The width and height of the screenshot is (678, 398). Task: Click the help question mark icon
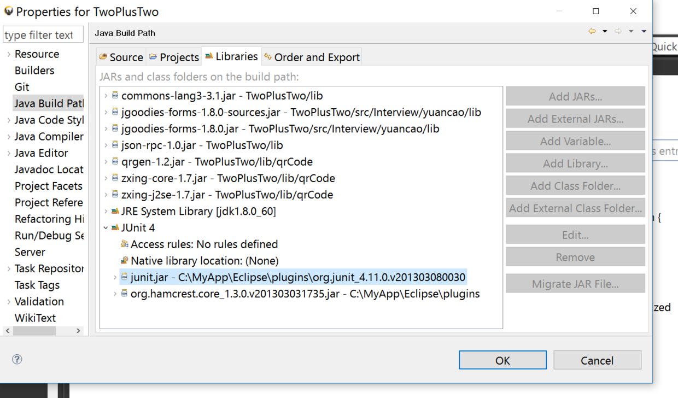pyautogui.click(x=17, y=359)
